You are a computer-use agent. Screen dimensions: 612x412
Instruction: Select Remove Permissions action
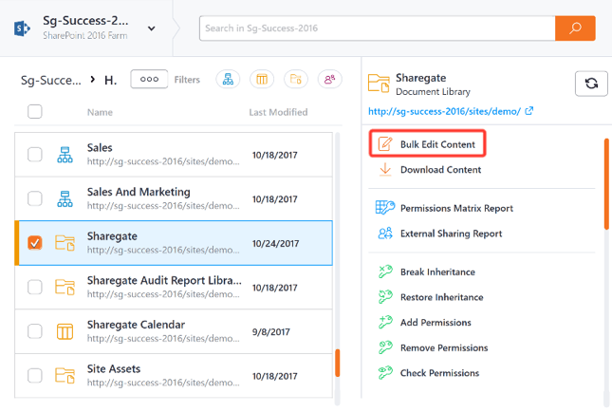(444, 348)
